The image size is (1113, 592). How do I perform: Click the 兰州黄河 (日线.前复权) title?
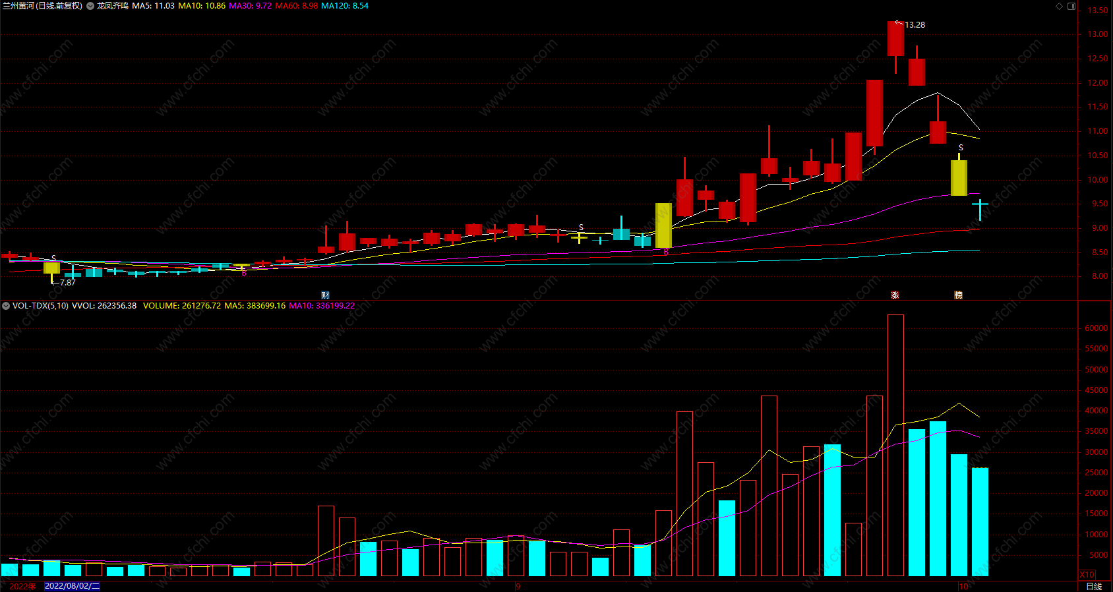(x=42, y=6)
